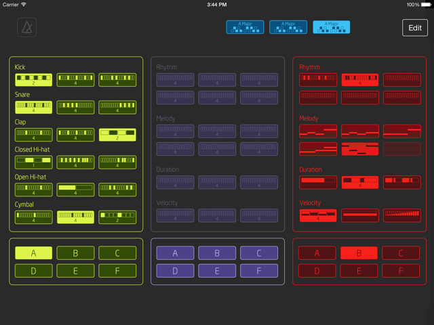
Task: Select first purple Rhythm pattern slot
Action: 175,80
